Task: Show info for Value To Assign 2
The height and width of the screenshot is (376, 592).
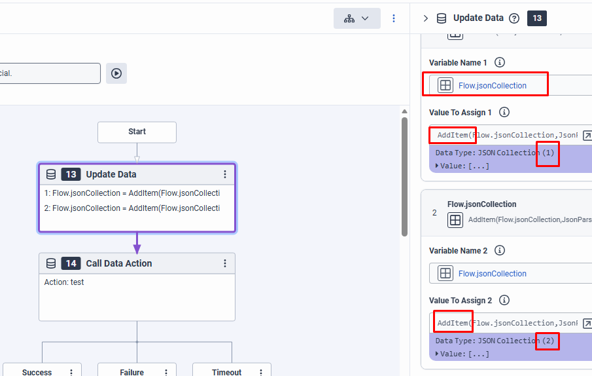Action: pyautogui.click(x=504, y=301)
